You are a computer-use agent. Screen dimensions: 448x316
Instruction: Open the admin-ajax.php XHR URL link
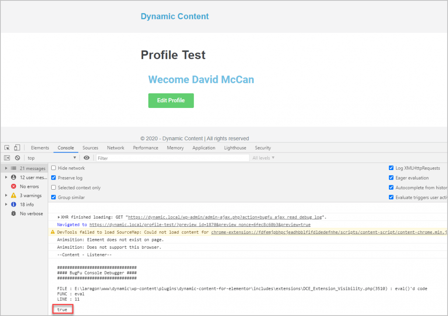click(x=225, y=217)
